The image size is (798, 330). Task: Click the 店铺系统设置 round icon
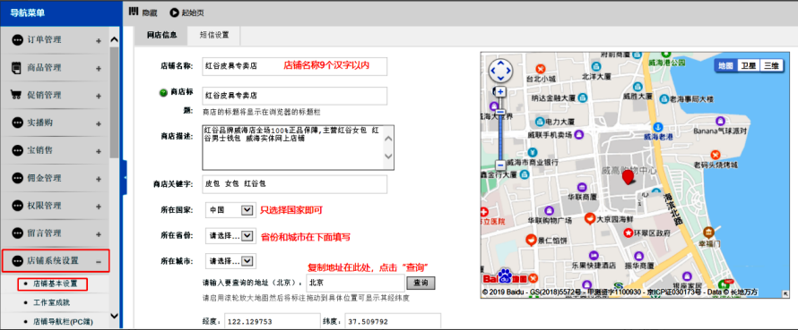point(17,261)
